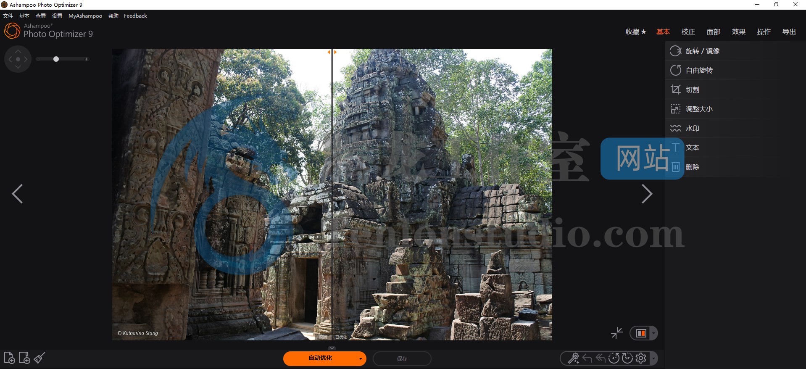806x369 pixels.
Task: Open the 切割 crop tool
Action: coord(692,90)
